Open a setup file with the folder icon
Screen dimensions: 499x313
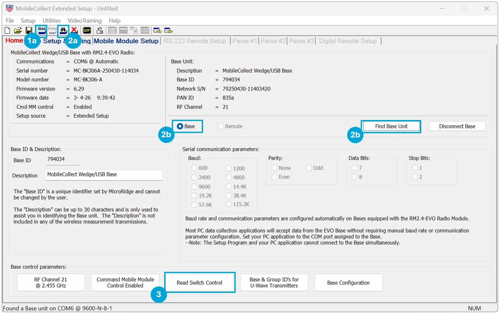(x=18, y=31)
